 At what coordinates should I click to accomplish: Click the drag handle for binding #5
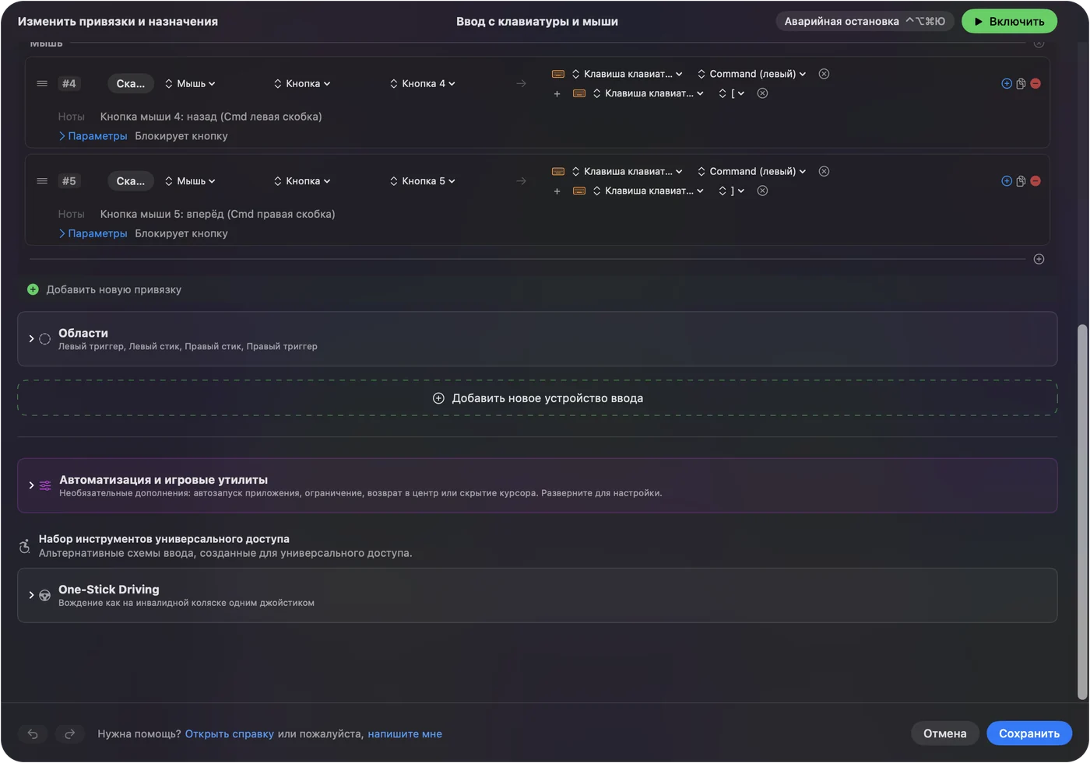42,181
